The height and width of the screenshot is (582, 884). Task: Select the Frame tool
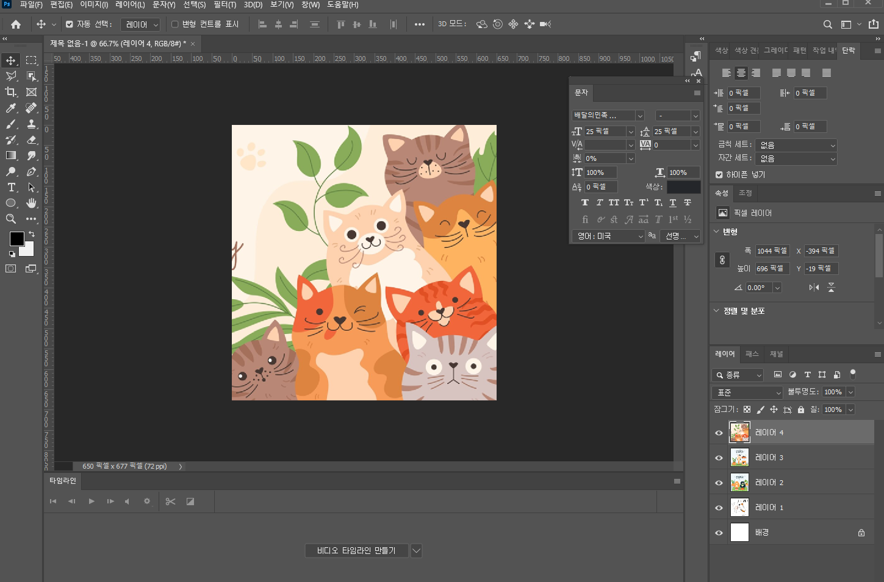click(x=32, y=92)
